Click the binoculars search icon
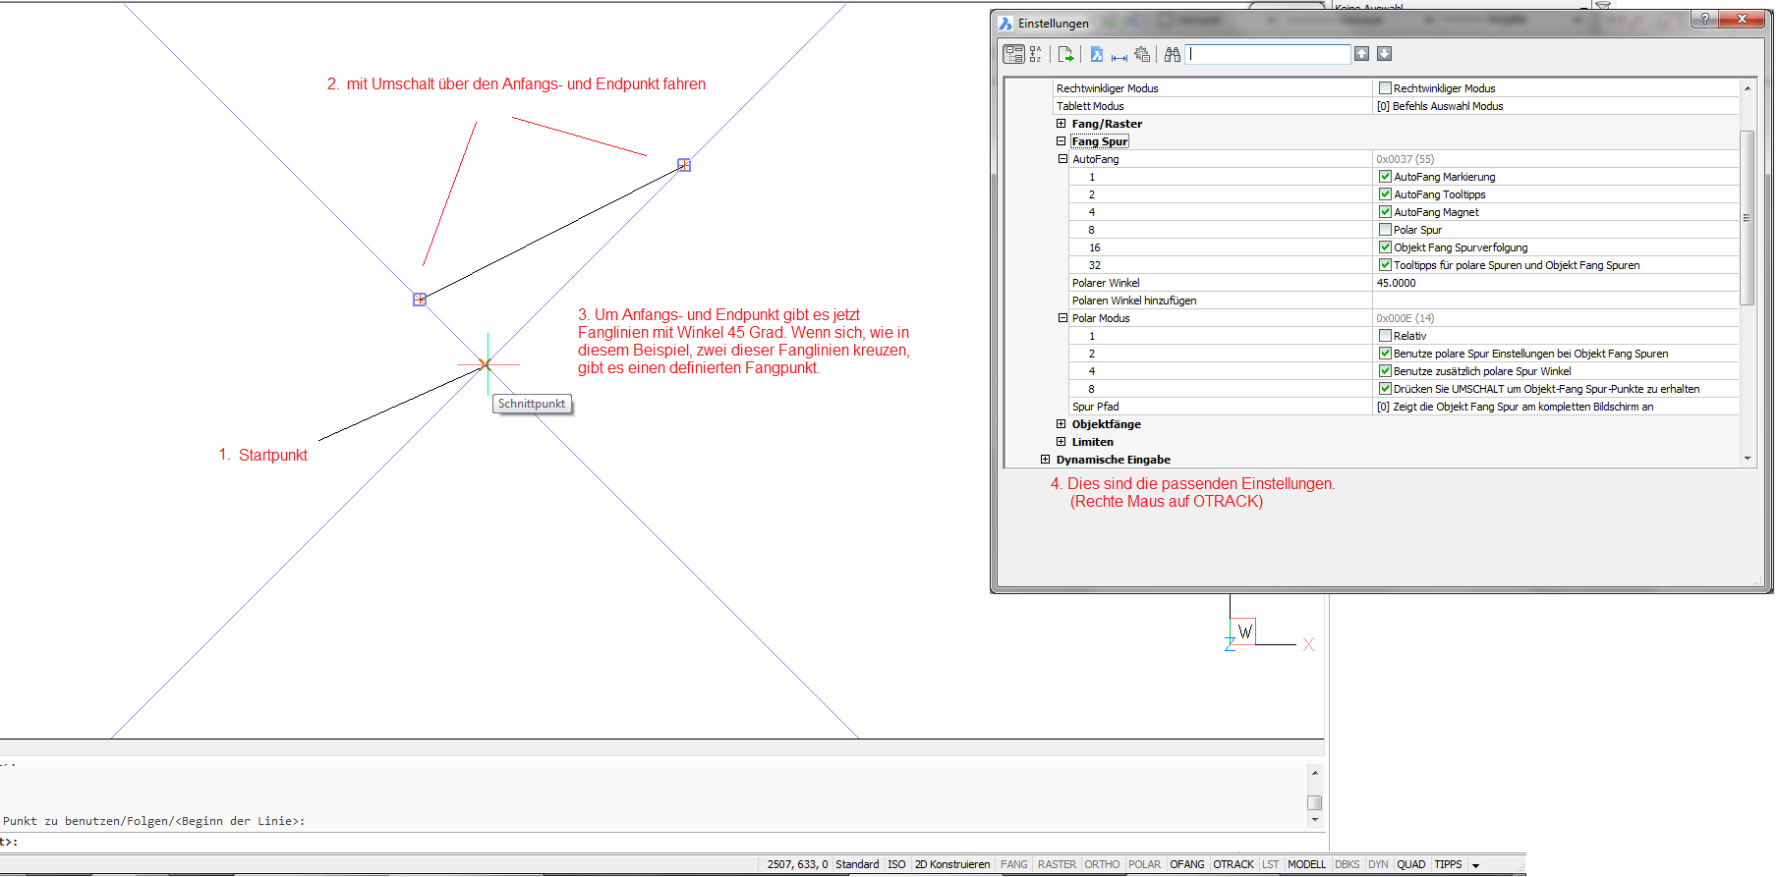1779x877 pixels. (1173, 54)
